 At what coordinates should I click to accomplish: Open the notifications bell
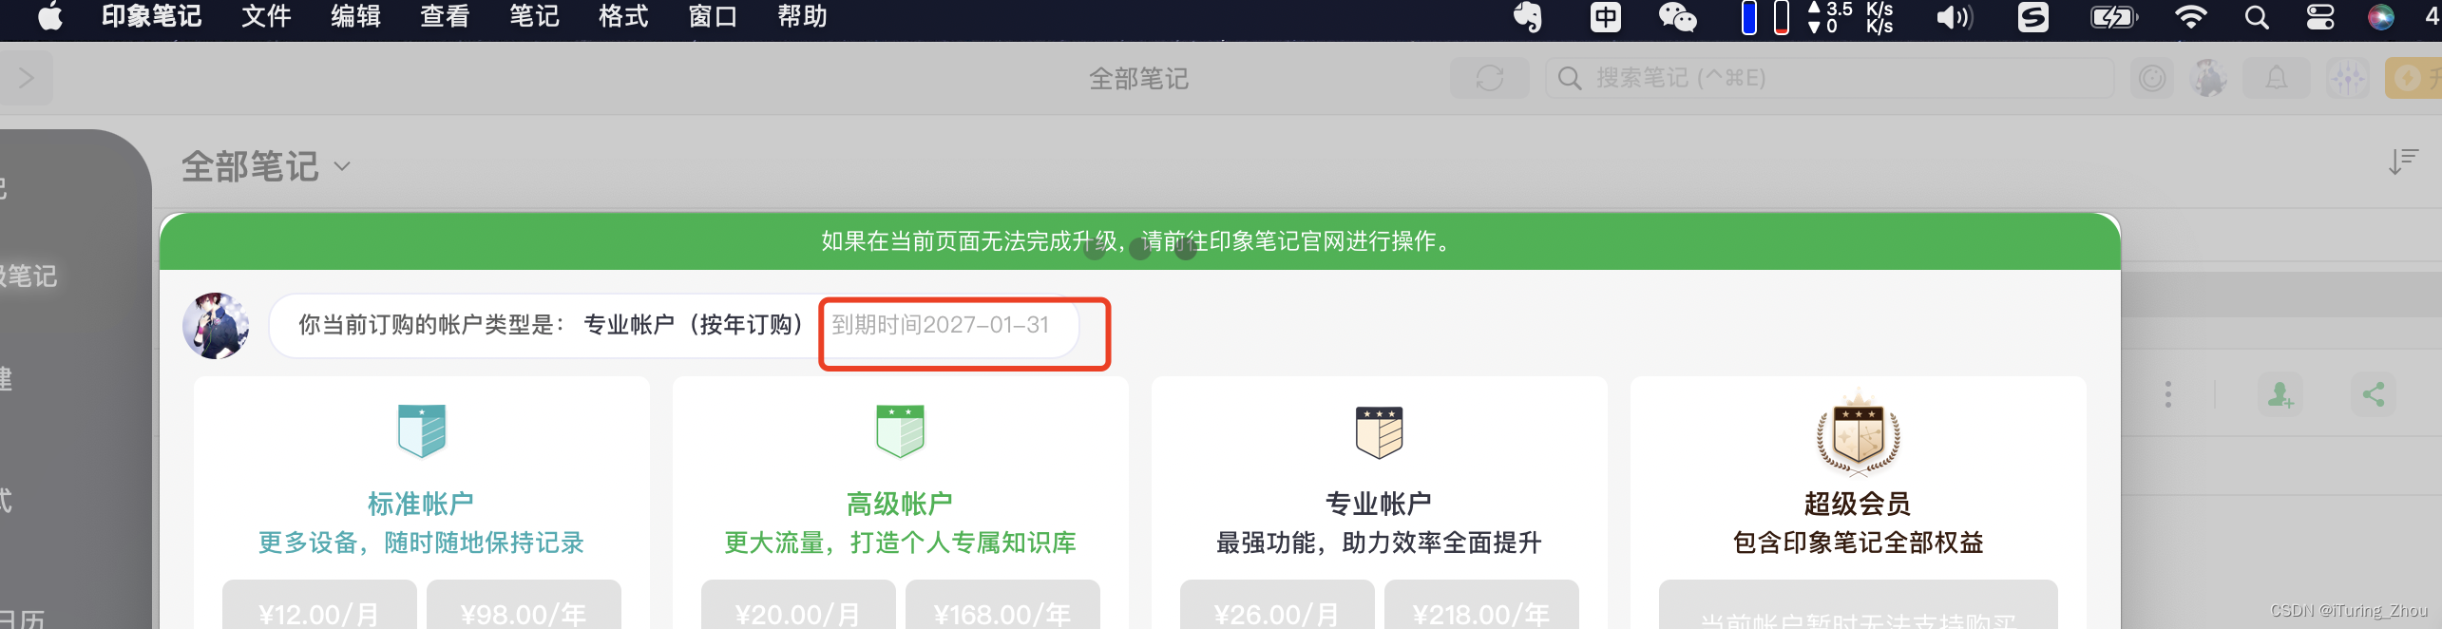coord(2277,78)
